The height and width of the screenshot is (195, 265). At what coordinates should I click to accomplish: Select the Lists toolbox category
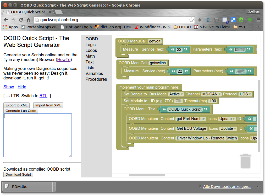pyautogui.click(x=90, y=68)
